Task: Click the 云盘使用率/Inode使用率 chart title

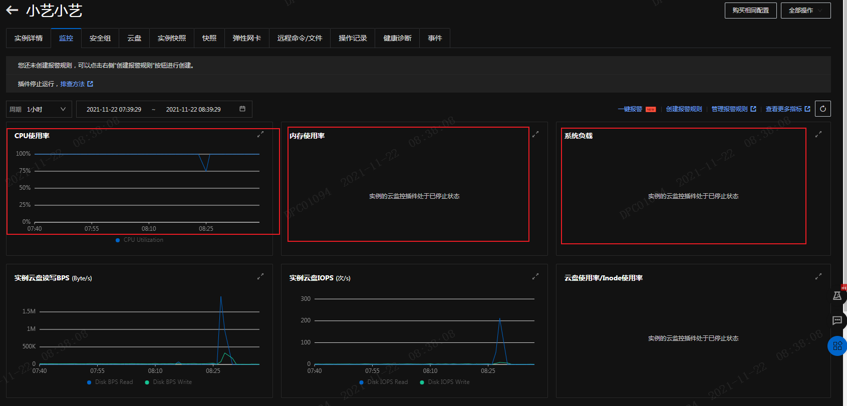Action: (604, 278)
